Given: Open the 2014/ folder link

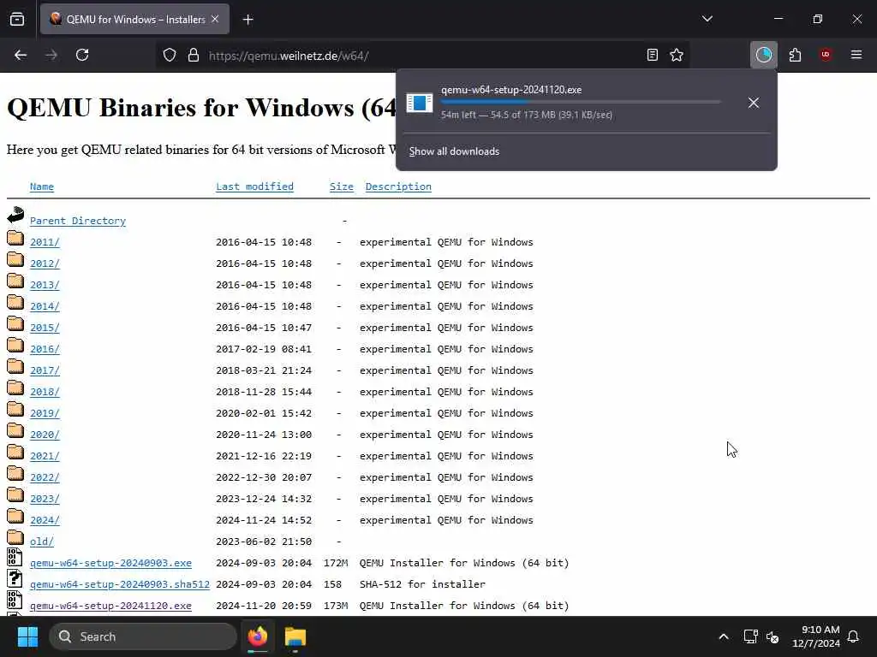Looking at the screenshot, I should click(45, 306).
